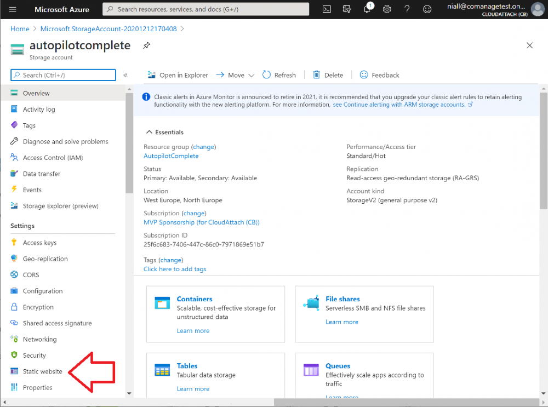Change the subscription

click(x=194, y=213)
